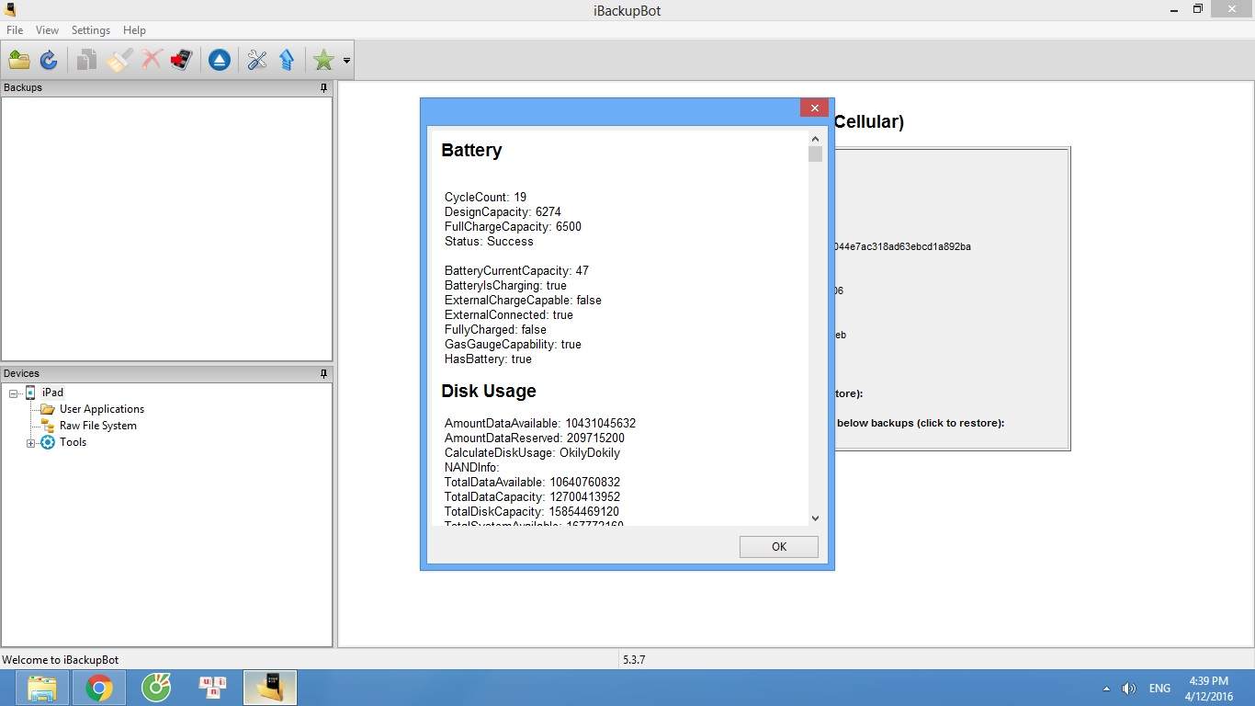Open the Settings menu

91,30
